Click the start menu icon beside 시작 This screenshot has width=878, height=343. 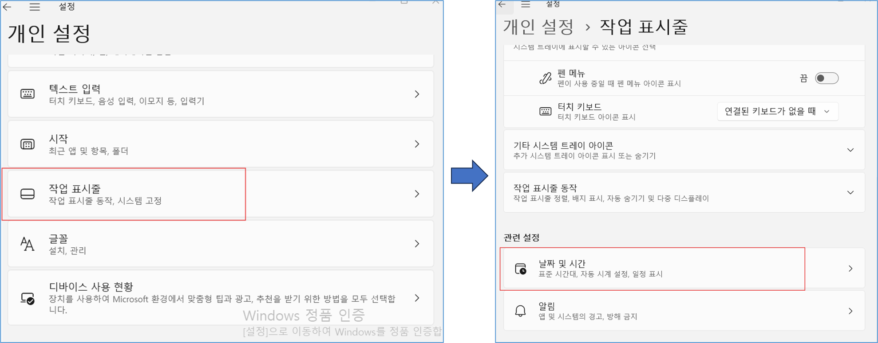tap(28, 144)
